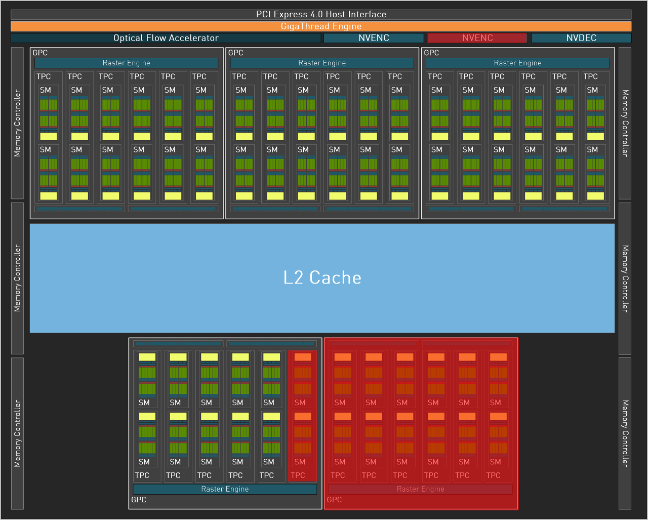Screen dimensions: 648x520
Task: Select the teal active NVENC block
Action: 374,38
